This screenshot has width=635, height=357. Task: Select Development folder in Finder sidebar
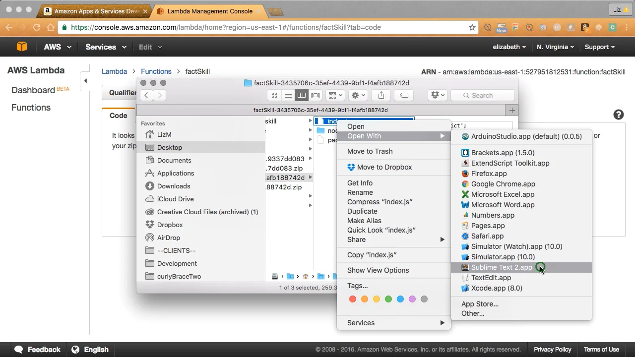(x=172, y=263)
